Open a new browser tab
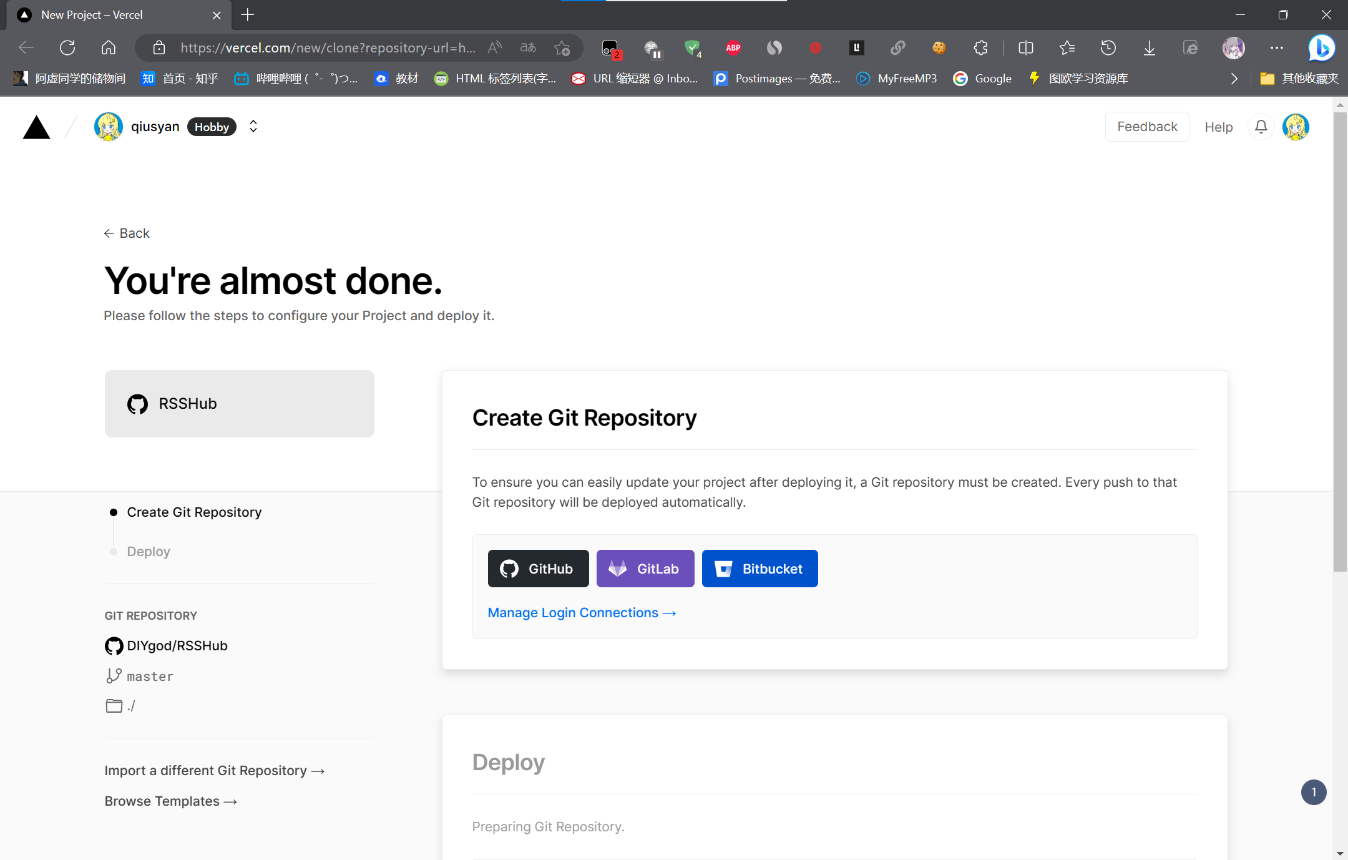This screenshot has height=860, width=1348. coord(248,15)
